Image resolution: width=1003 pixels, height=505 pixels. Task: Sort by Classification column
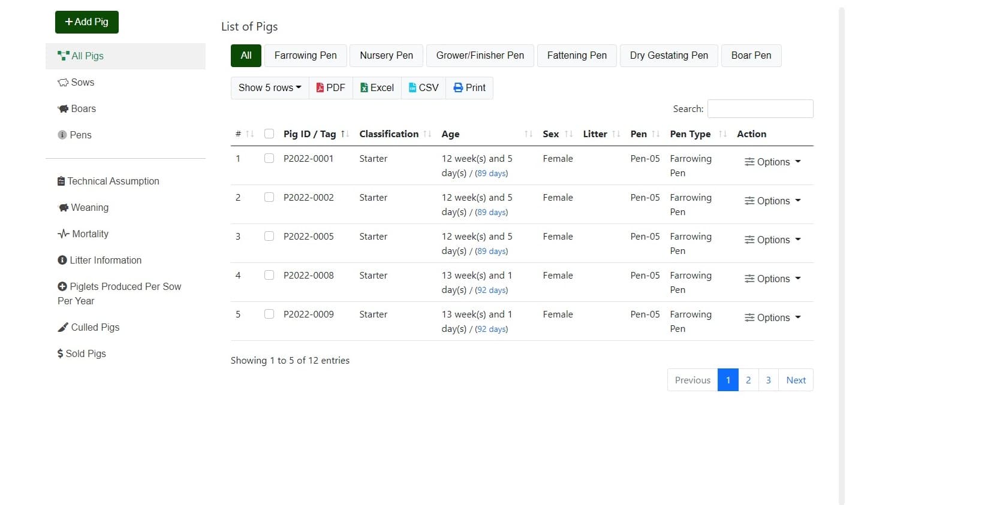[x=395, y=134]
